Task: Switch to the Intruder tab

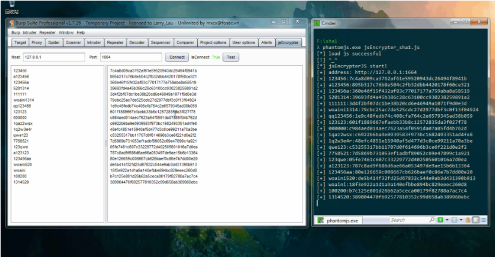Action: tap(93, 42)
